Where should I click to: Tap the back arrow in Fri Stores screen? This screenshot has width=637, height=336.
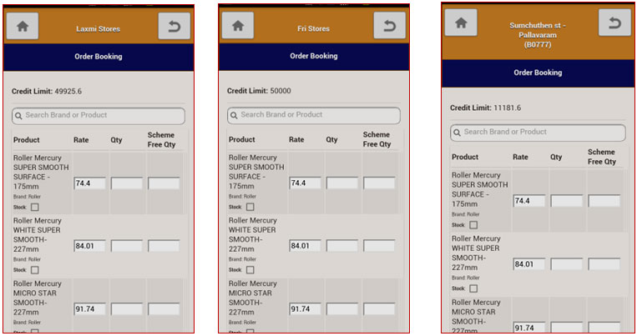(x=389, y=26)
